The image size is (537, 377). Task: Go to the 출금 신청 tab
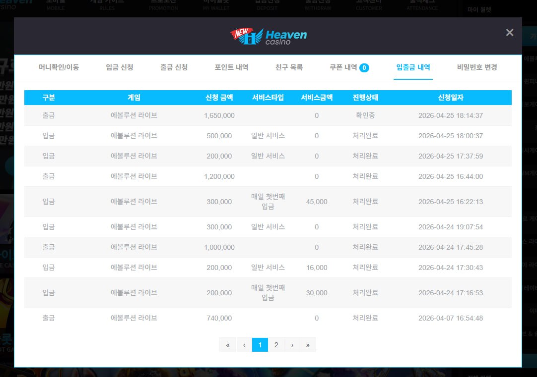(x=174, y=67)
